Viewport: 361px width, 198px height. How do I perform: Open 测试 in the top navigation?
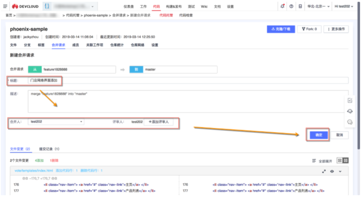(x=191, y=6)
